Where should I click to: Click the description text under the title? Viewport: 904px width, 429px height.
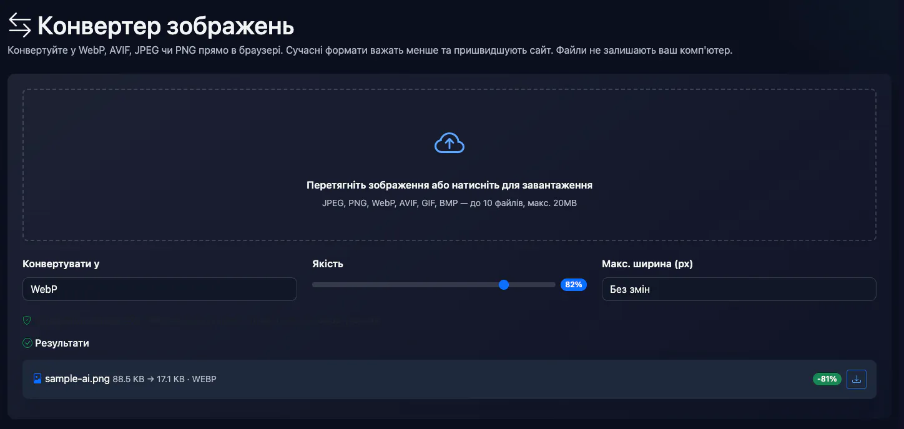(370, 50)
